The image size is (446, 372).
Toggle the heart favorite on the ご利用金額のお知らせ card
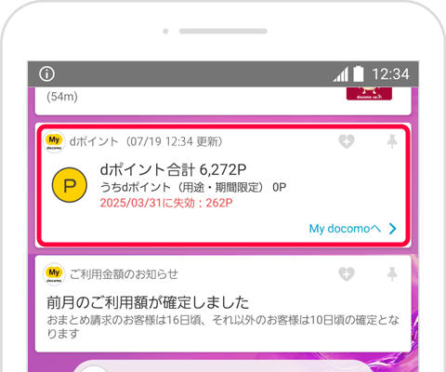(x=347, y=274)
